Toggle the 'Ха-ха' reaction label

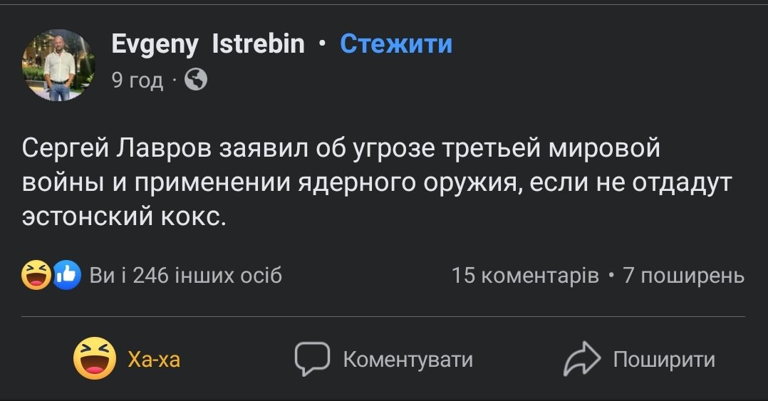click(154, 360)
